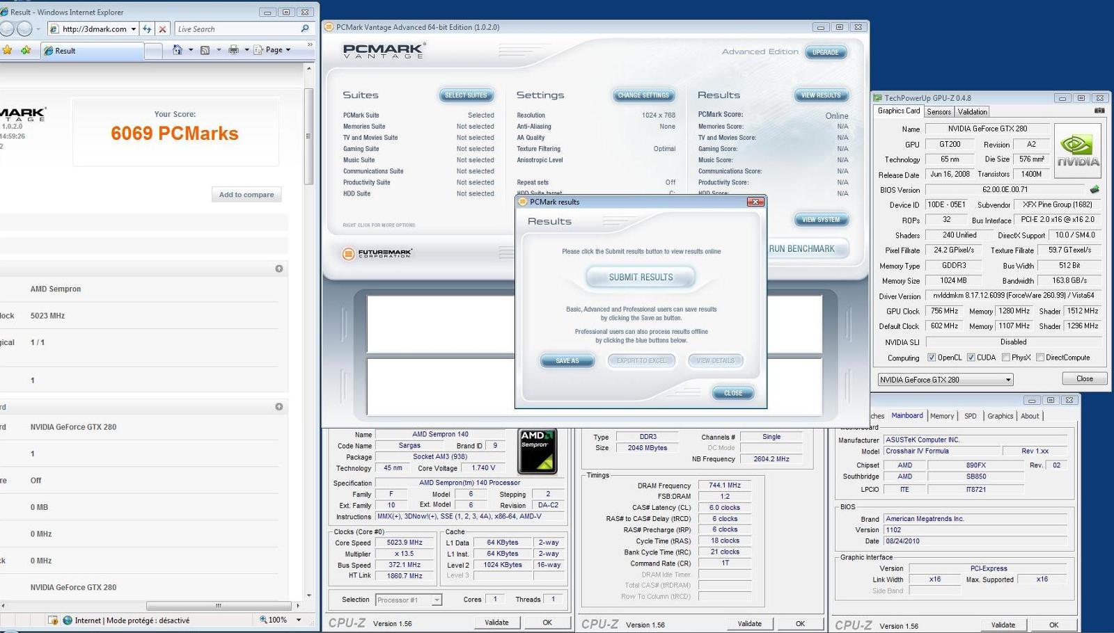Collapse the graphics card section arrow on webpage
Image resolution: width=1114 pixels, height=633 pixels.
click(279, 406)
